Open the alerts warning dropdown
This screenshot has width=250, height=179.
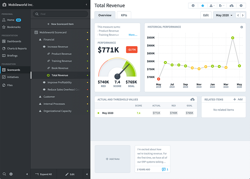pyautogui.click(x=212, y=6)
